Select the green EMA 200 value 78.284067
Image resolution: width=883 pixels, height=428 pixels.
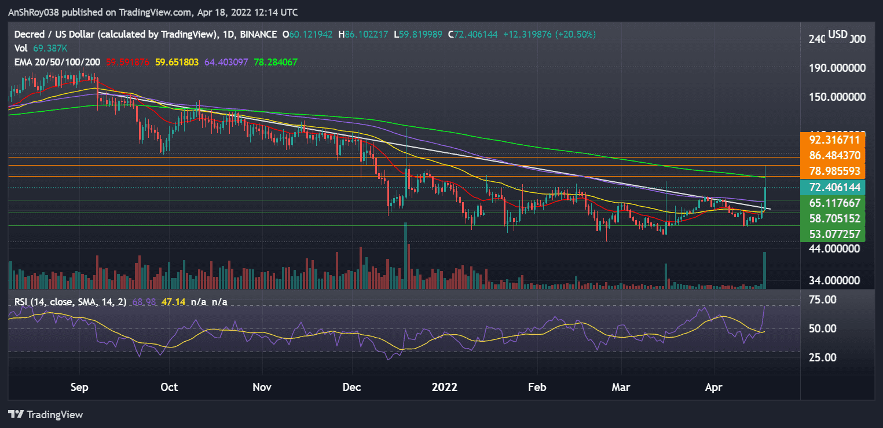(x=276, y=61)
